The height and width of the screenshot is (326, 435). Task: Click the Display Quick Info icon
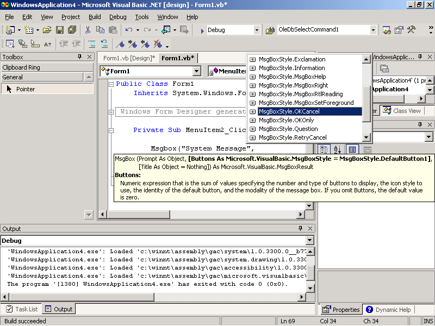tap(35, 44)
